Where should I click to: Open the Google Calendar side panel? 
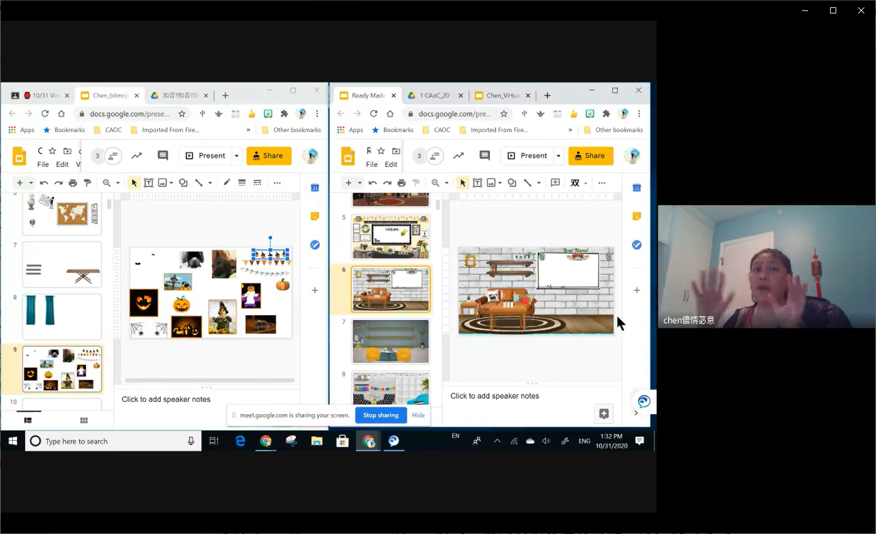314,187
